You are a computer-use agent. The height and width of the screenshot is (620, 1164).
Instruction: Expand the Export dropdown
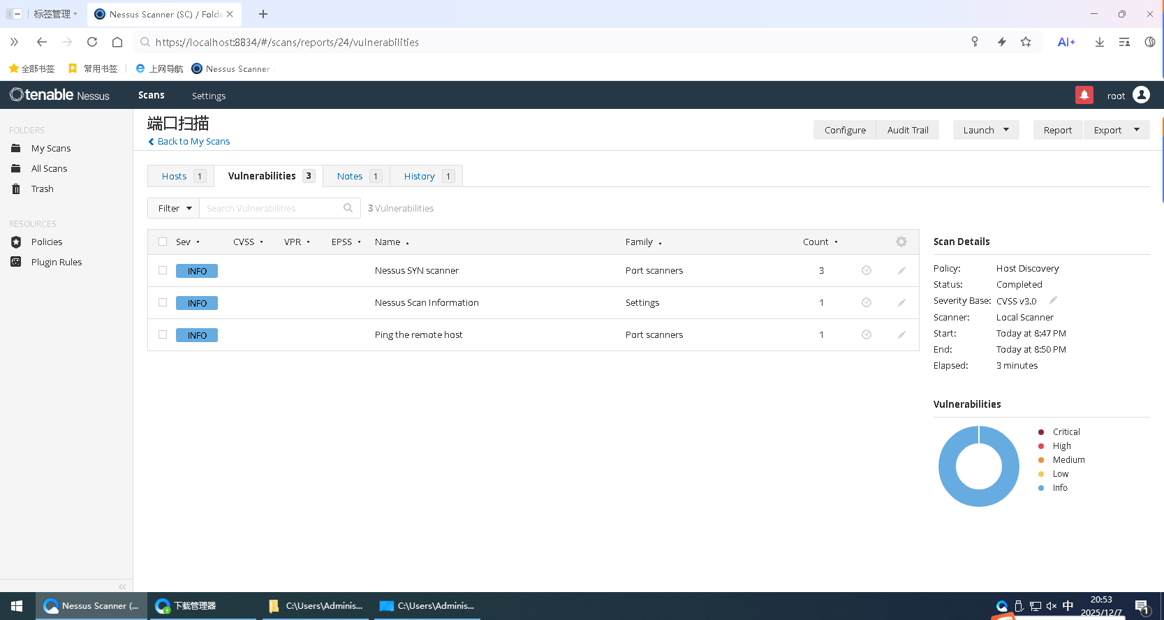[x=1116, y=130]
